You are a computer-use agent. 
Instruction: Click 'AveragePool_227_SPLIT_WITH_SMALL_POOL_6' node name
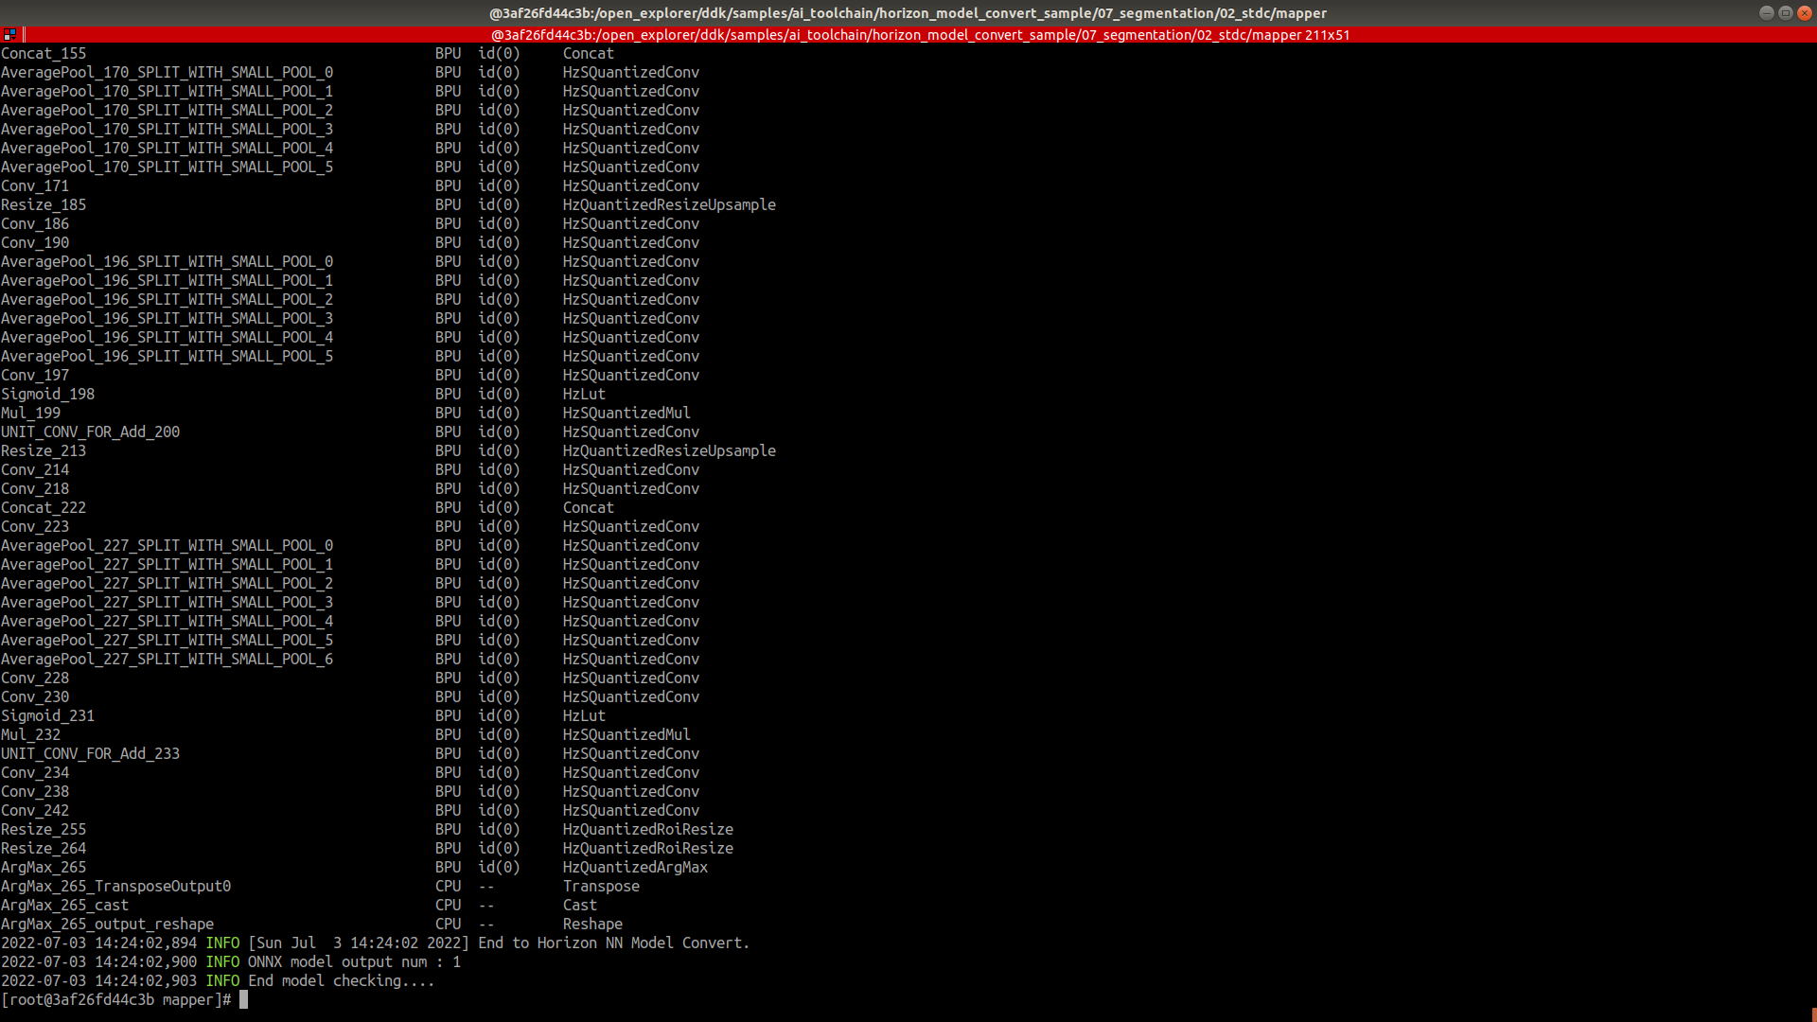(x=167, y=660)
